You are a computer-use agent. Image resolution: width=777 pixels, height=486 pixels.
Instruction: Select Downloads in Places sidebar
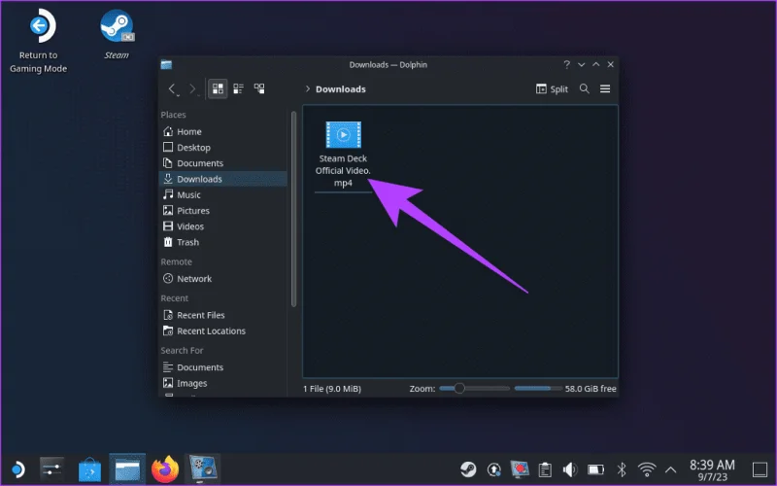pos(223,179)
